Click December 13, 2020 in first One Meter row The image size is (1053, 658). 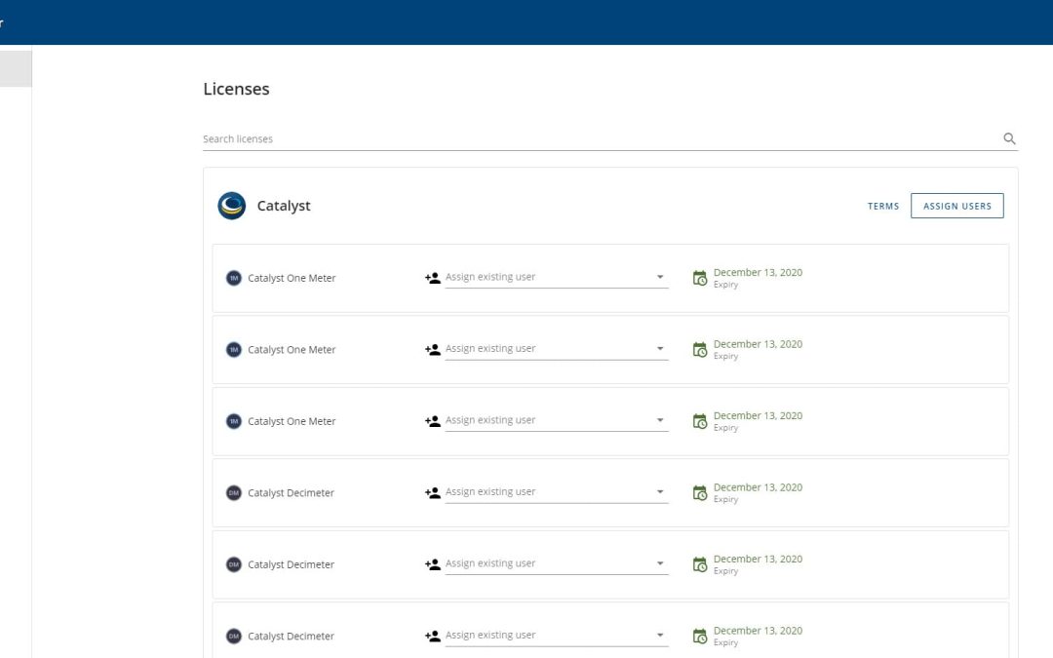[x=758, y=273]
